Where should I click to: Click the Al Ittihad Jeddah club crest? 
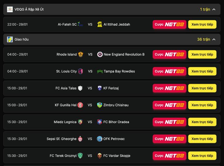click(100, 24)
